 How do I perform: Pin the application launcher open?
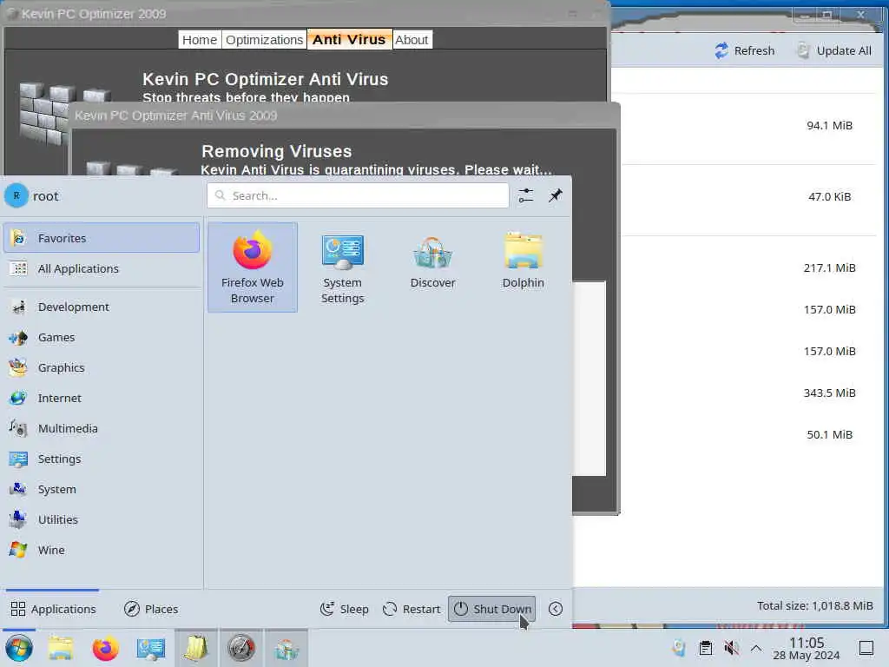[x=555, y=195]
